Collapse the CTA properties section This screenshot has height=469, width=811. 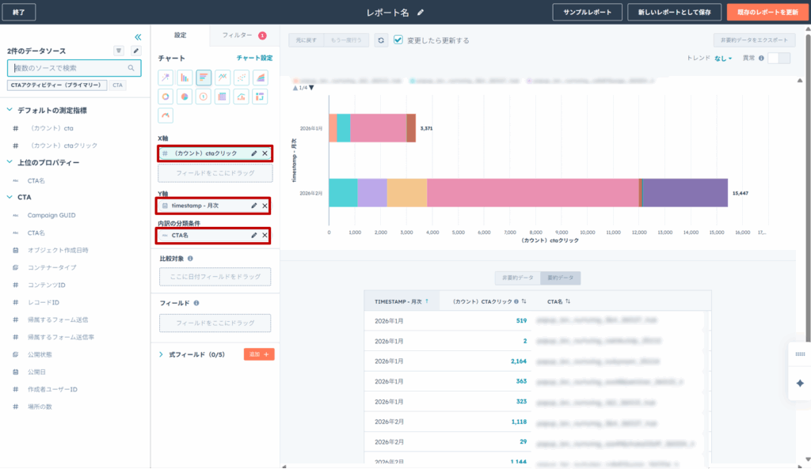10,197
